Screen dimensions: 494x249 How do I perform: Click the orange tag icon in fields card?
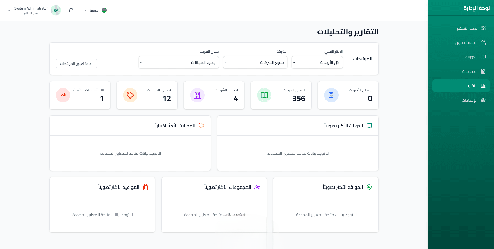pyautogui.click(x=130, y=95)
